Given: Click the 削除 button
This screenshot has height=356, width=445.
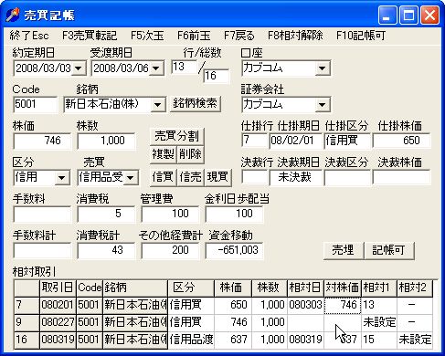Looking at the screenshot, I should [x=190, y=154].
